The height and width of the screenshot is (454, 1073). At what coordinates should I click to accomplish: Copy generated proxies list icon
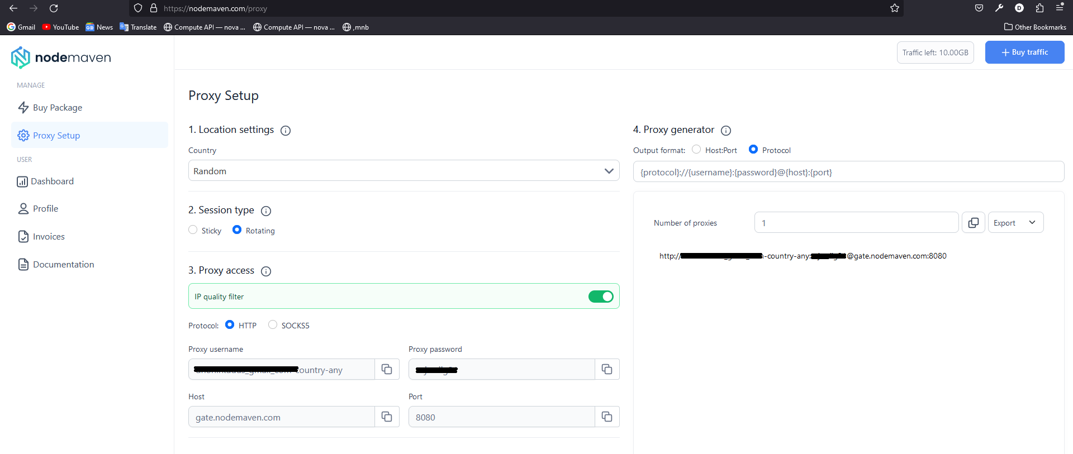(974, 222)
